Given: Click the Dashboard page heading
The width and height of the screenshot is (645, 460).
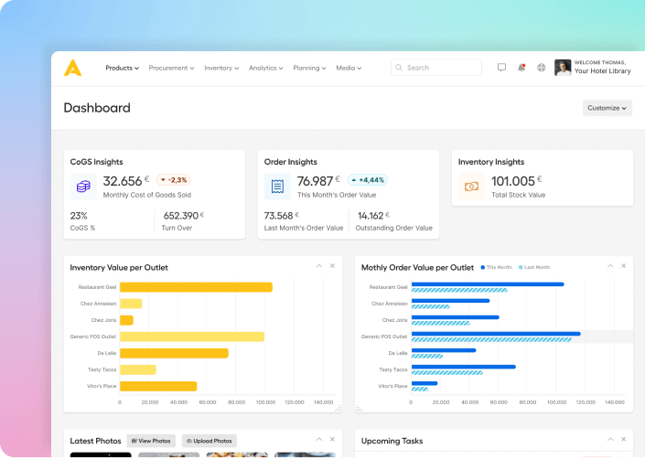Looking at the screenshot, I should (97, 108).
